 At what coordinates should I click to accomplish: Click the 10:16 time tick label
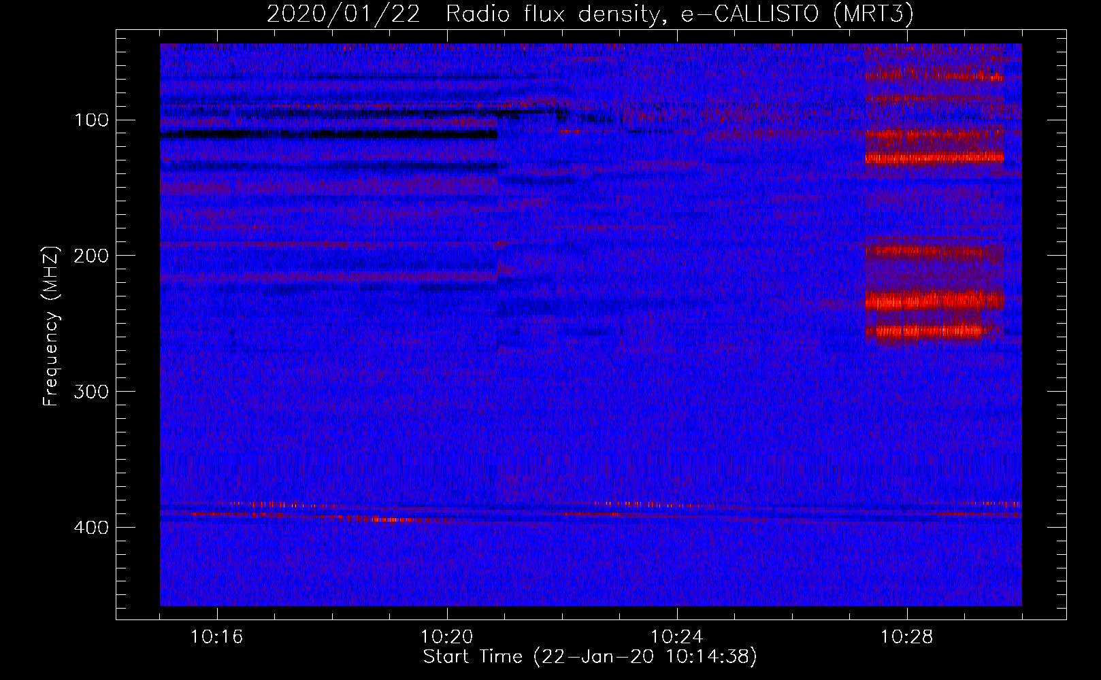coord(217,637)
